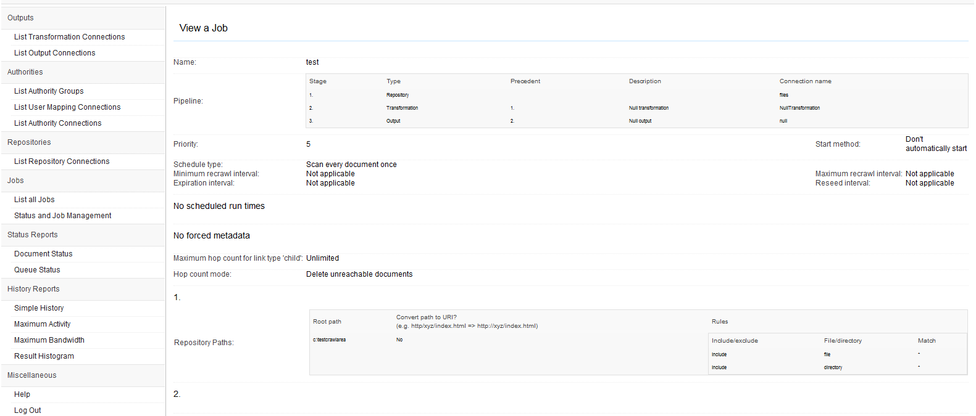Image resolution: width=976 pixels, height=416 pixels.
Task: Open Status and Job Management
Action: tap(62, 216)
